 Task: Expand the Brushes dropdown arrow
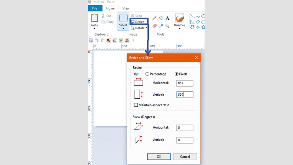[179, 29]
